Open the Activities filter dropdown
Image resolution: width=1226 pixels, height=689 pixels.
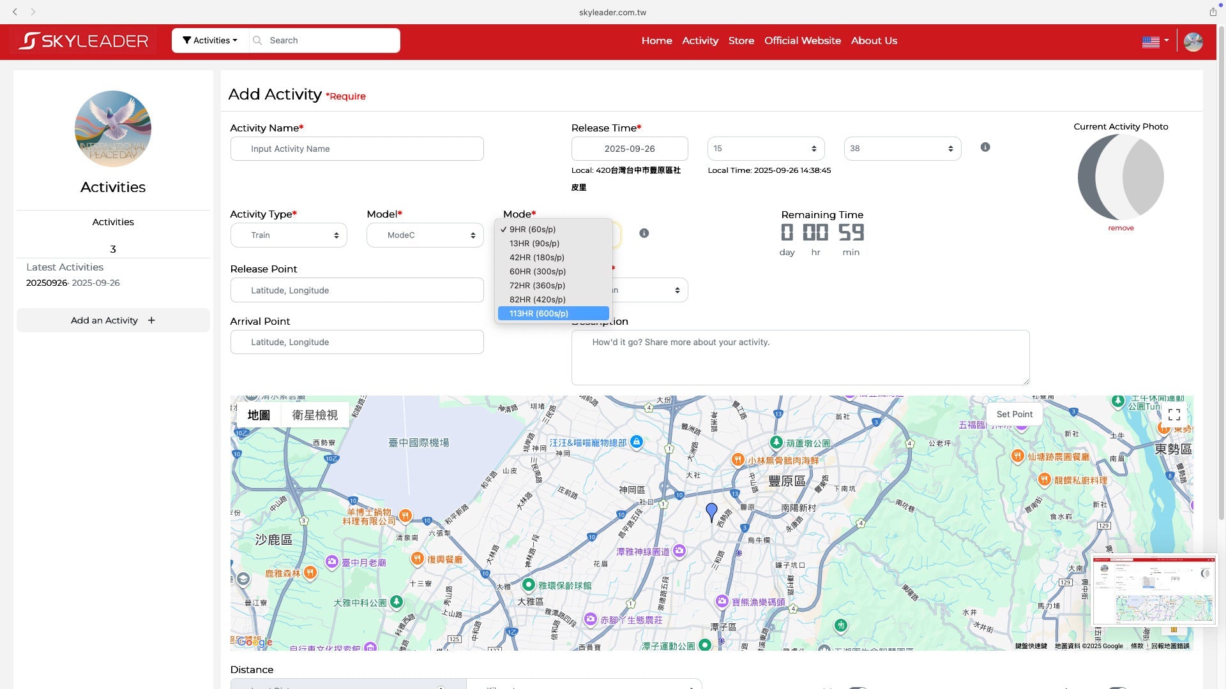[x=209, y=40]
